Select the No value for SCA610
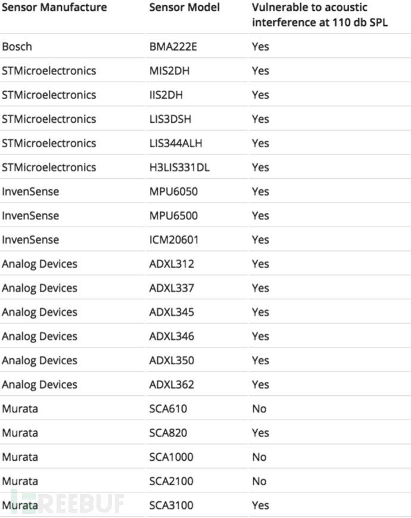Image resolution: width=411 pixels, height=518 pixels. [x=260, y=409]
